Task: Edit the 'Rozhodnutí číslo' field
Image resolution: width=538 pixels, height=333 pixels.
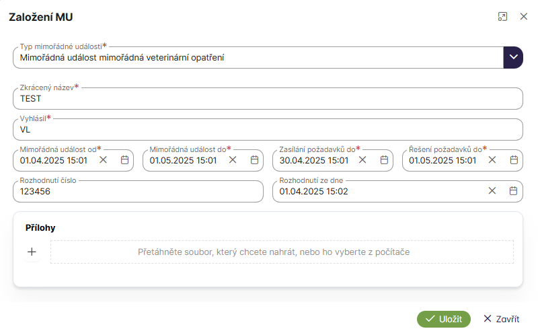Action: [138, 191]
